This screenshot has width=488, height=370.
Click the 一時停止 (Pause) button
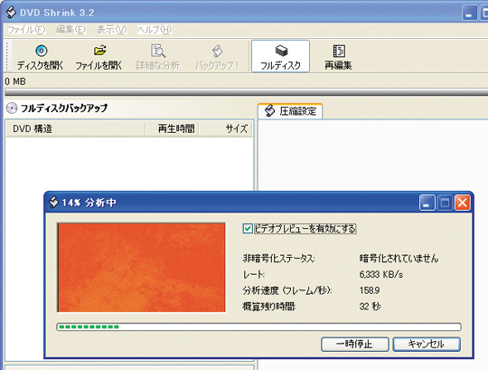355,344
